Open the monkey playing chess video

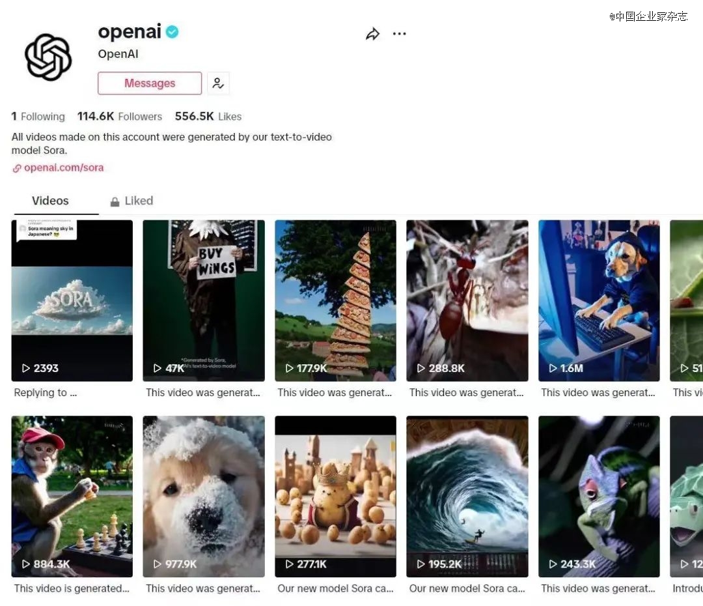tap(72, 497)
